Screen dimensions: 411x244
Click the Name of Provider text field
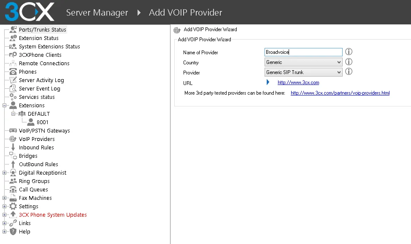coord(303,52)
